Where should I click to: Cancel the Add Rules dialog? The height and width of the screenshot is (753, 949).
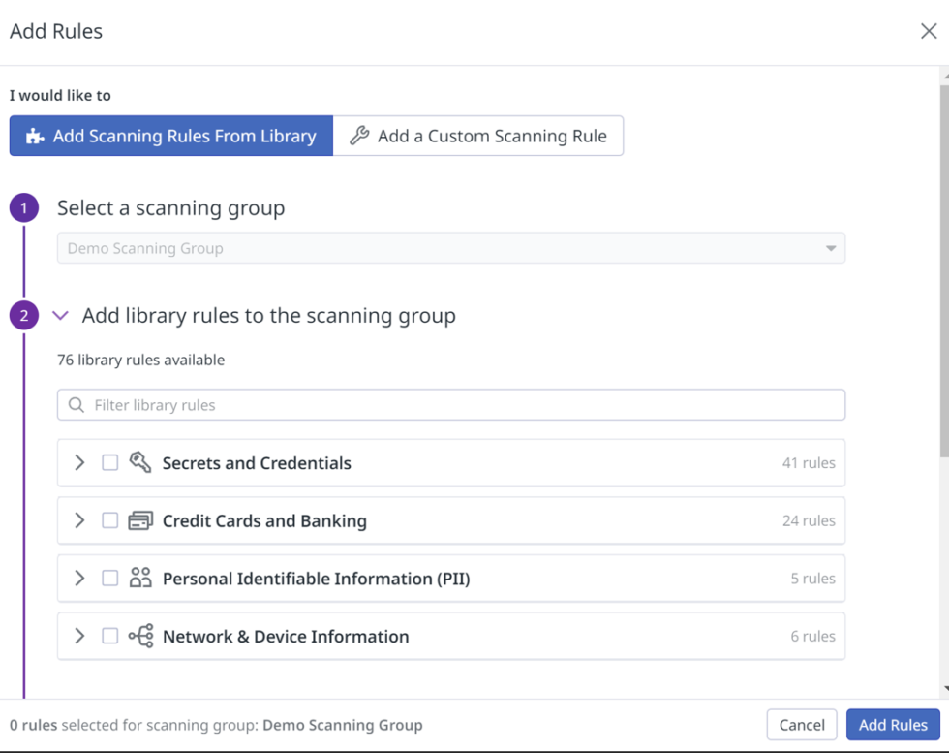[x=802, y=724]
